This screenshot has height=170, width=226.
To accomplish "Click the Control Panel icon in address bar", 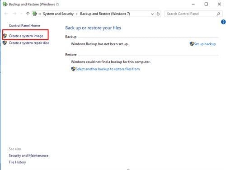I will click(35, 14).
